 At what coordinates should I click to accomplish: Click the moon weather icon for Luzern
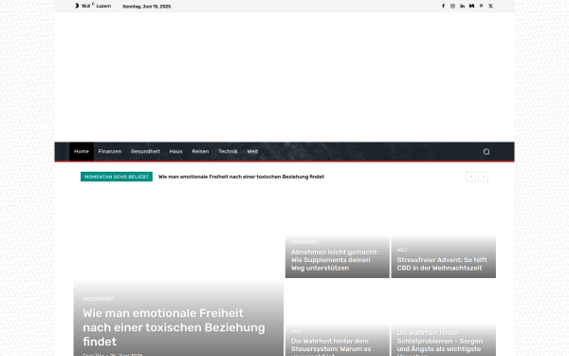point(77,6)
